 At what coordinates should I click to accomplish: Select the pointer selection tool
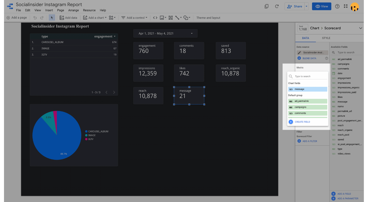click(x=52, y=18)
